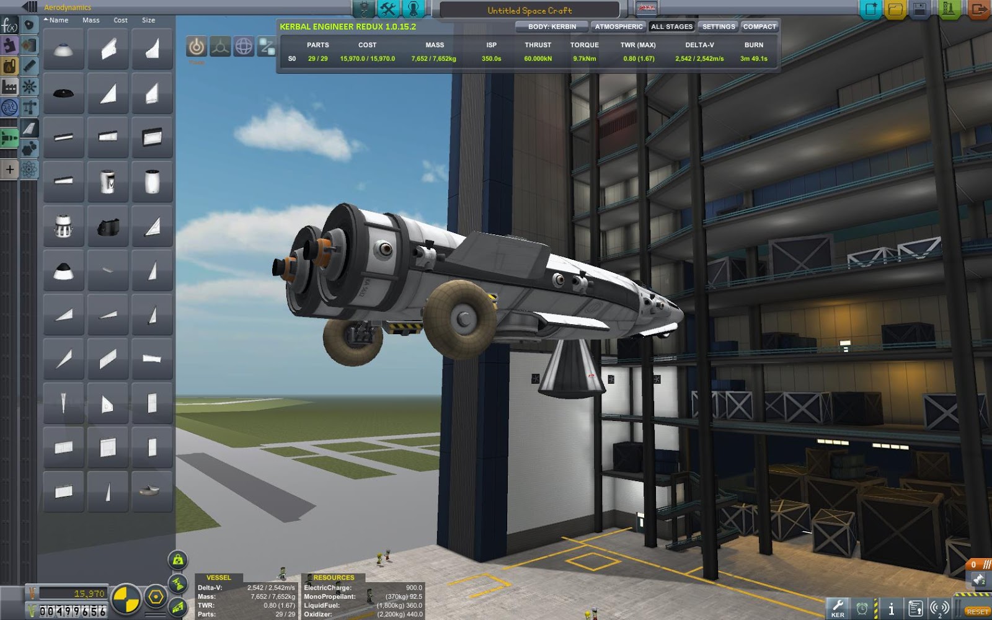Open the Filter by Resource fuel-can icon
This screenshot has width=992, height=620.
pyautogui.click(x=9, y=66)
